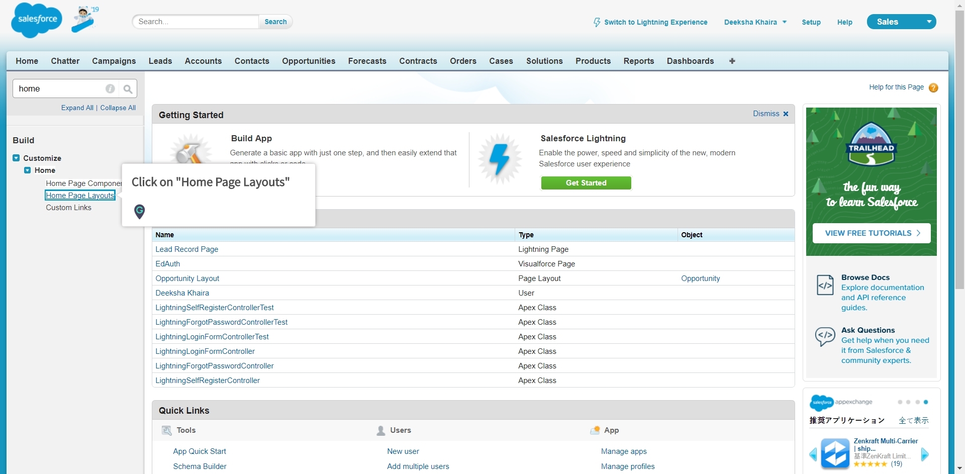Open the EdAuth link

tap(167, 264)
